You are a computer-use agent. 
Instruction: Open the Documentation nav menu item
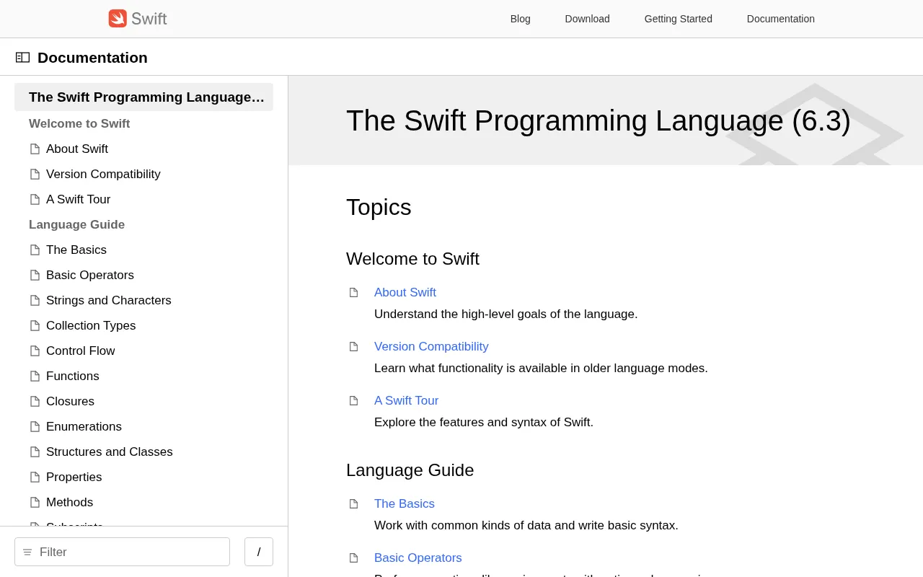(781, 19)
